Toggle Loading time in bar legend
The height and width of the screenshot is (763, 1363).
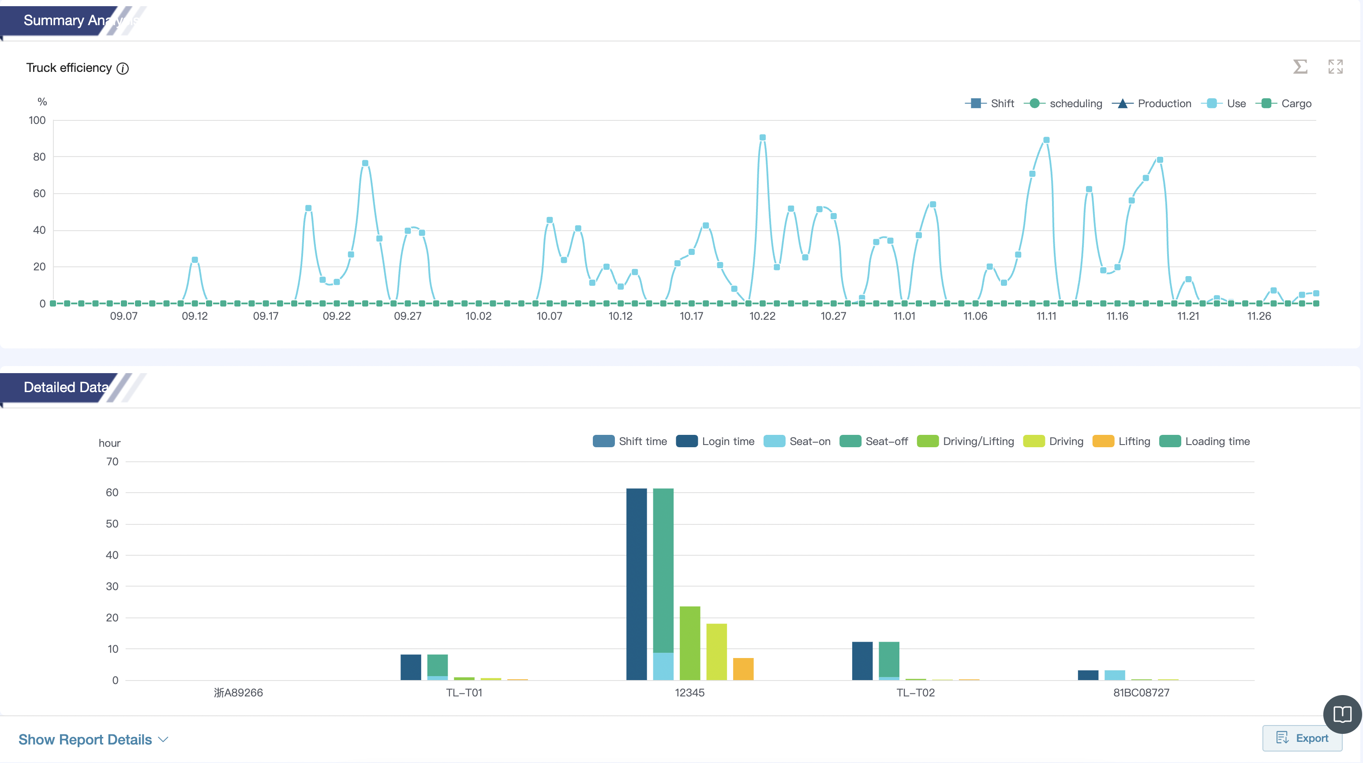(x=1205, y=441)
